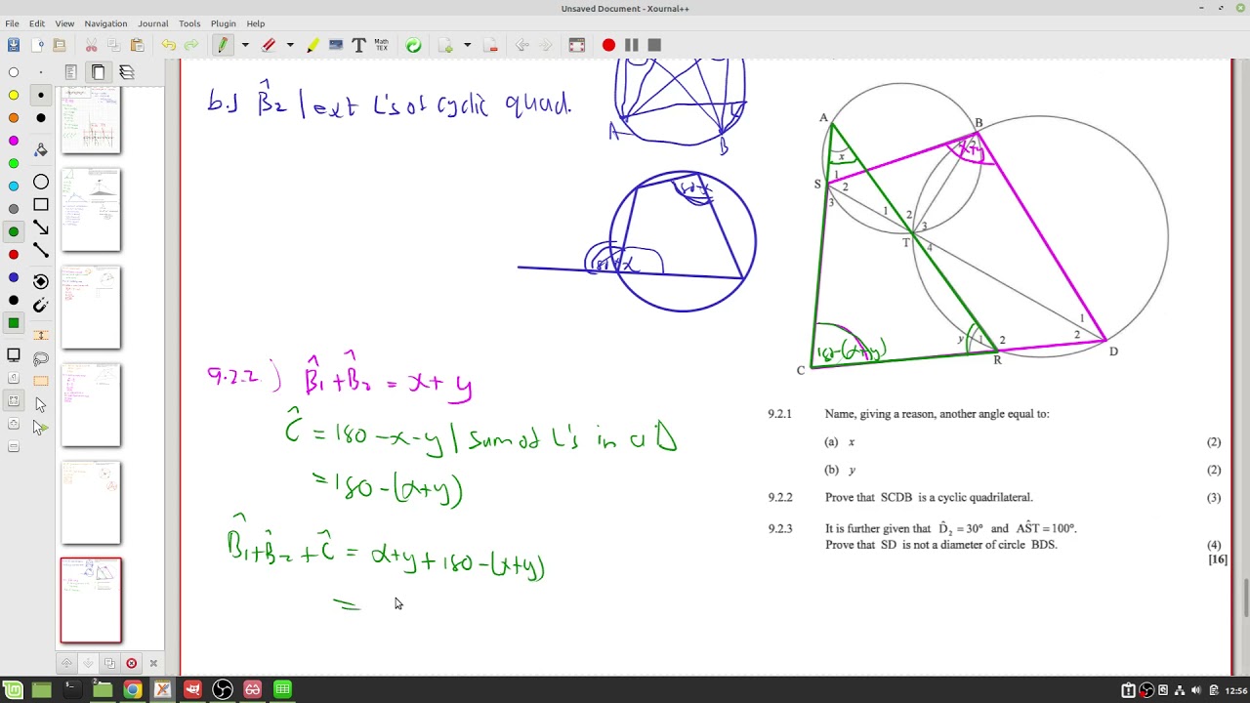This screenshot has height=703, width=1250.
Task: Click the Save document icon
Action: click(x=14, y=45)
